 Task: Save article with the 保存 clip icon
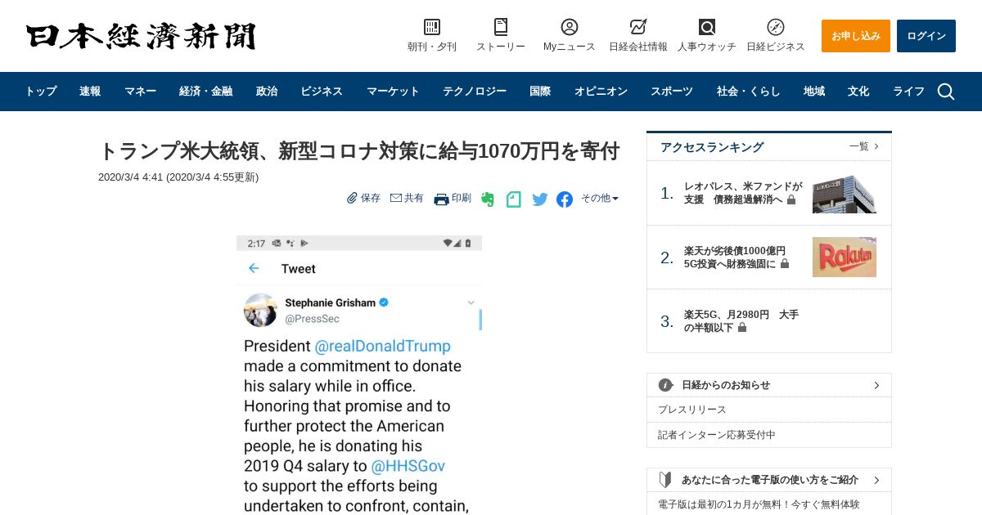tap(352, 198)
